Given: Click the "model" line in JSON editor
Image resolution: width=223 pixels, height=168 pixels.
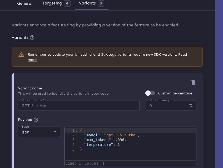Looking at the screenshot, I should (x=112, y=135).
